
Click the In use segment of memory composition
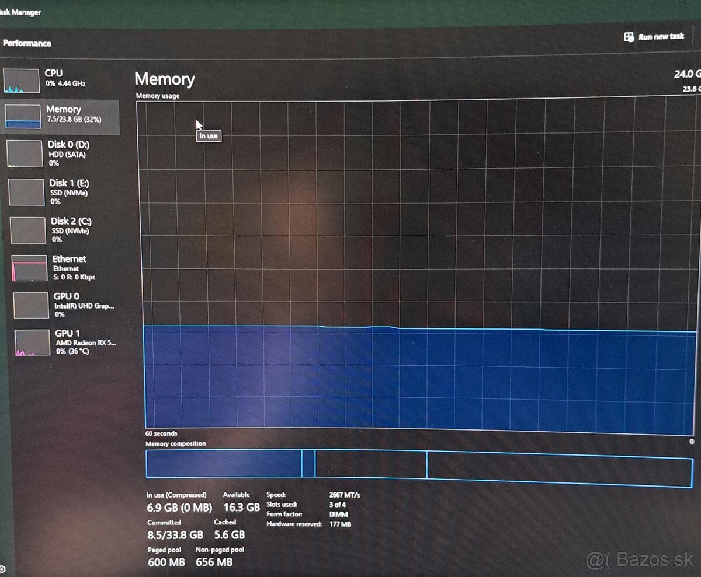click(x=222, y=463)
